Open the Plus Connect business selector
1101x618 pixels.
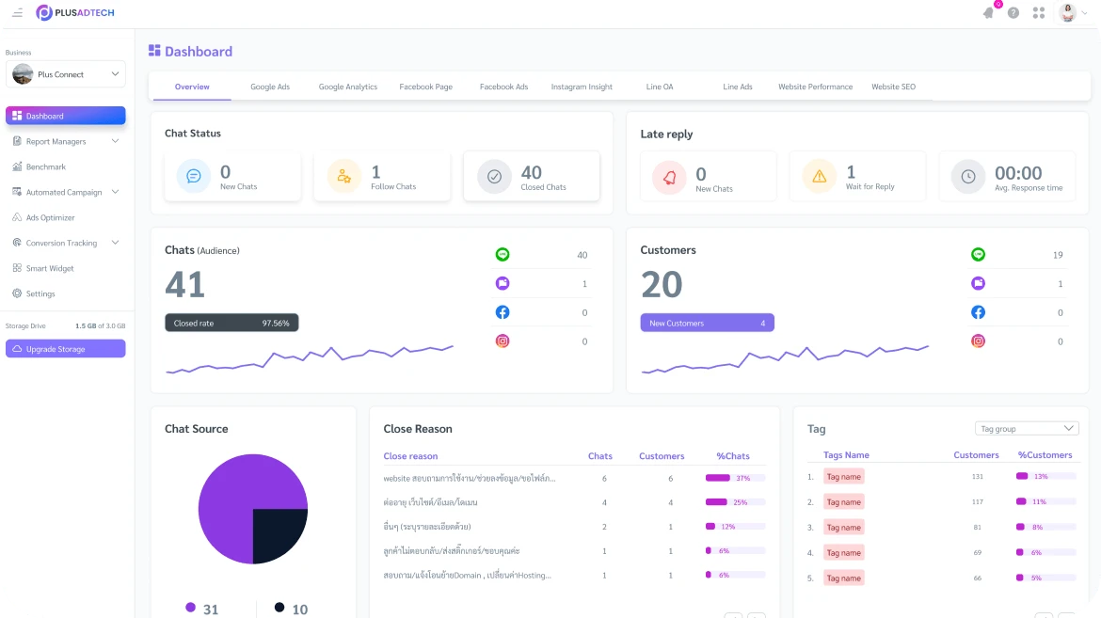tap(66, 73)
